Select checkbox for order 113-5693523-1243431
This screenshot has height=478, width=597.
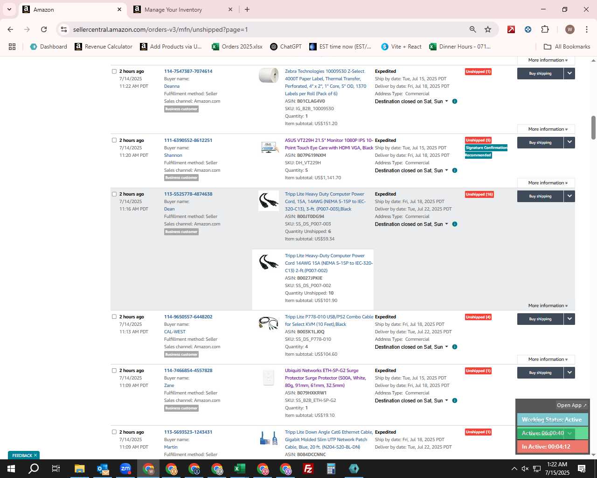tap(114, 432)
